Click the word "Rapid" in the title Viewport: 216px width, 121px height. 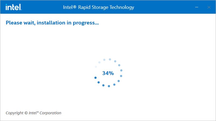pyautogui.click(x=85, y=8)
